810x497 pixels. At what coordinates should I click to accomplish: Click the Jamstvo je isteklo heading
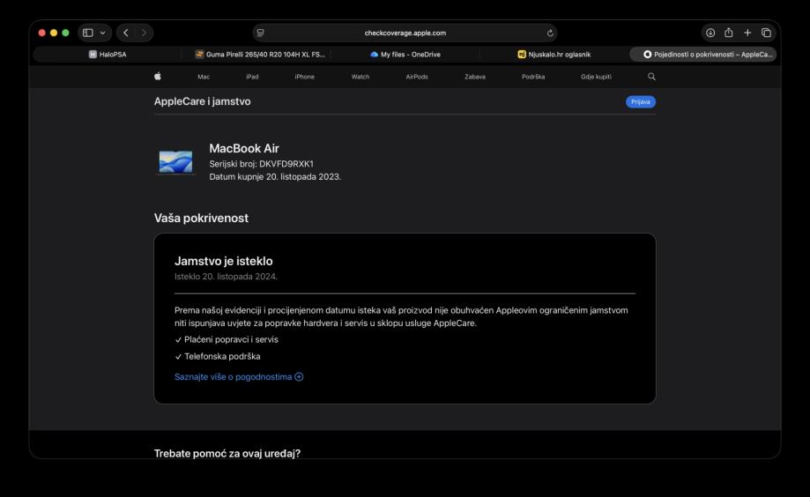tap(224, 261)
